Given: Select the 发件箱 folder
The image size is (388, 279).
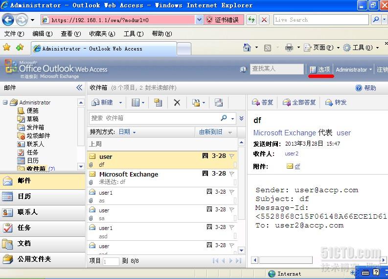Looking at the screenshot, I should pos(35,127).
